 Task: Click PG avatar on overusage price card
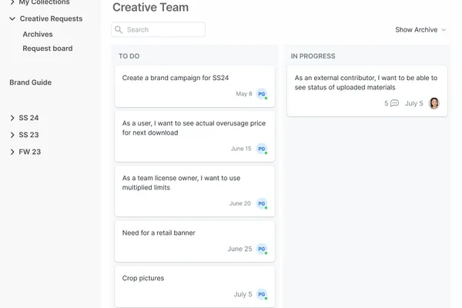click(x=262, y=149)
